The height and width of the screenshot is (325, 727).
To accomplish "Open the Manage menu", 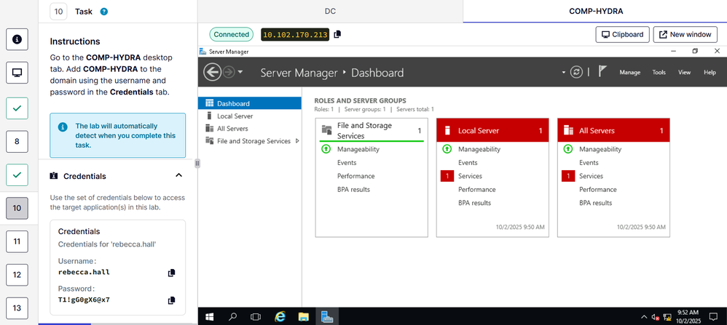I will click(629, 73).
